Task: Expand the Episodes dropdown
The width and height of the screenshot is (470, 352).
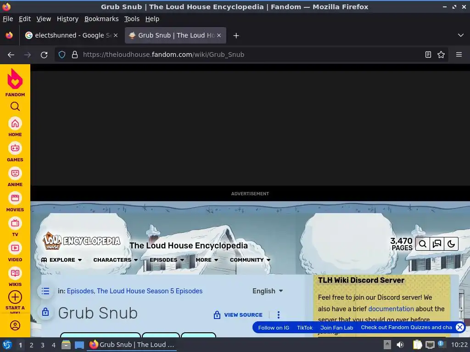Action: (x=167, y=260)
